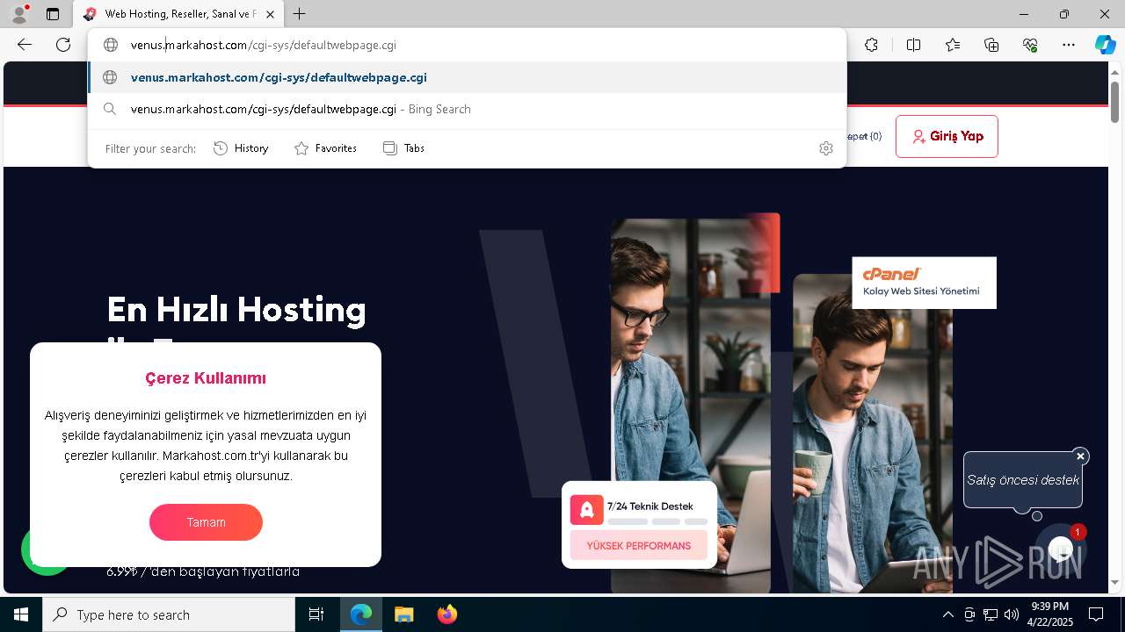Click the Satış öncesi destek label

[x=1023, y=480]
